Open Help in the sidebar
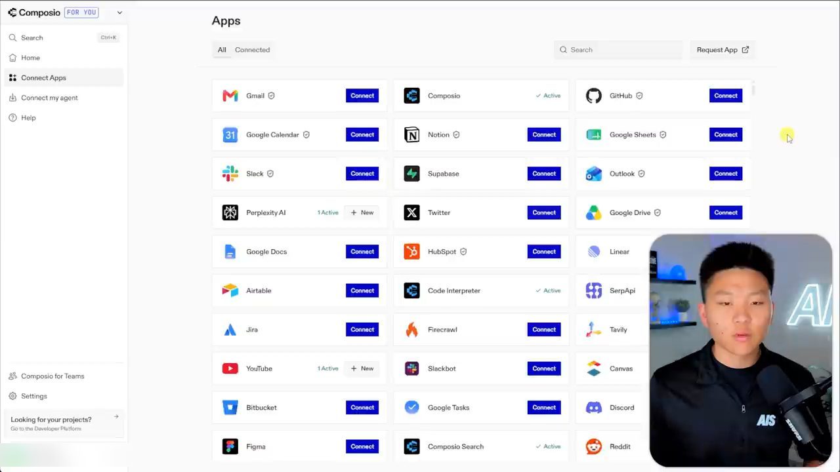This screenshot has height=472, width=840. point(63,117)
